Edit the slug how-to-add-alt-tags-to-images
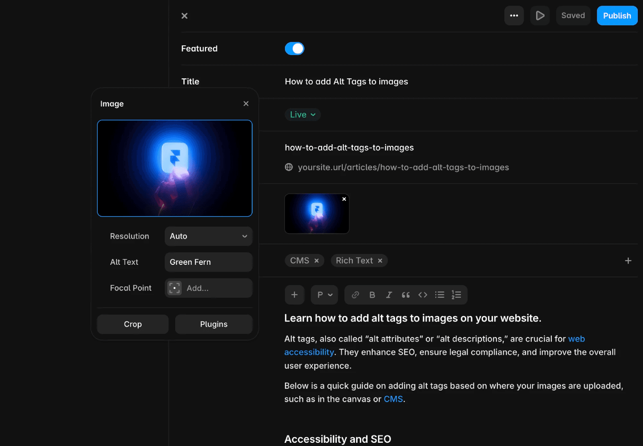The image size is (643, 446). [349, 147]
